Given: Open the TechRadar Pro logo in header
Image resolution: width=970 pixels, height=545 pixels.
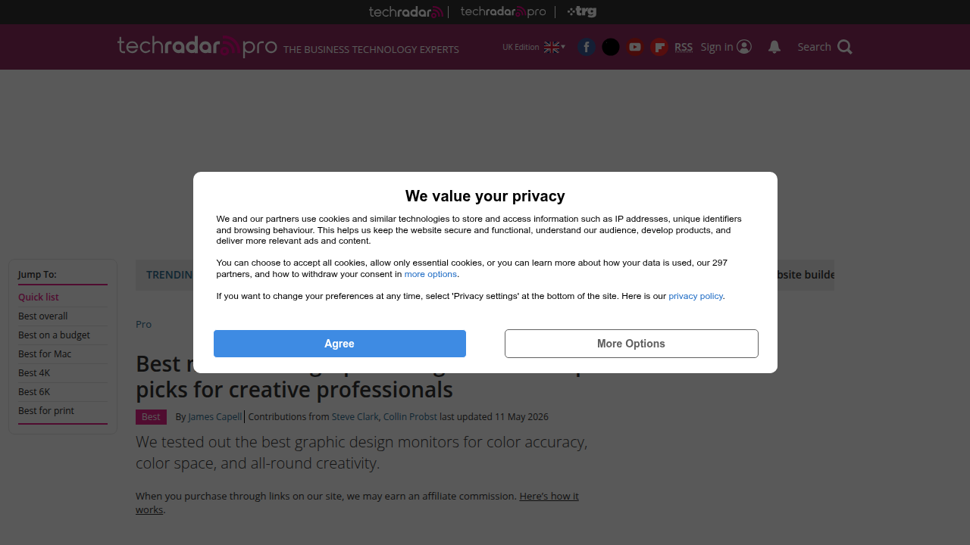Looking at the screenshot, I should 197,46.
